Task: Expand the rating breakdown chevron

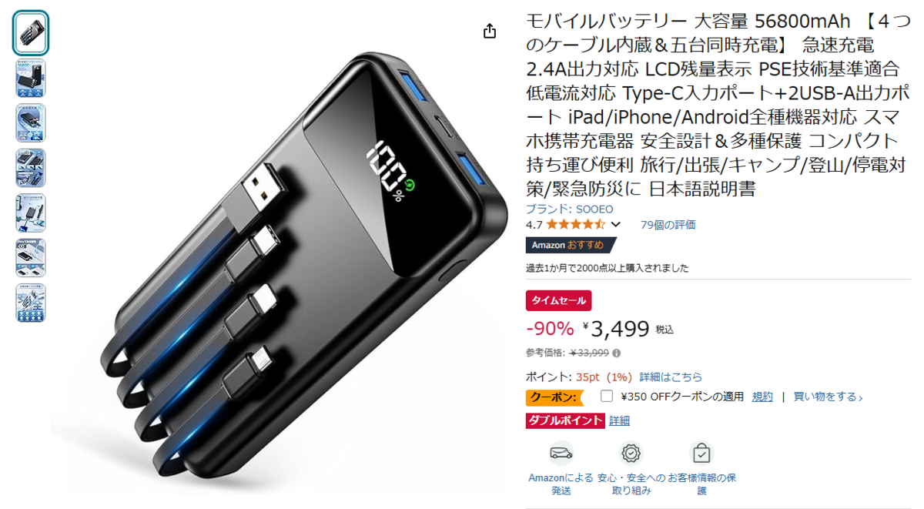Action: pos(615,225)
